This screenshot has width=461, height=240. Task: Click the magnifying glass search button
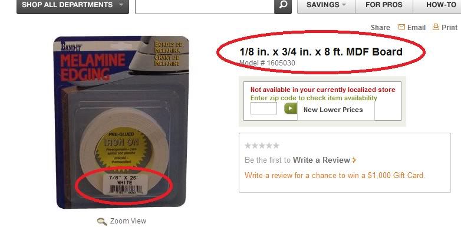[283, 5]
